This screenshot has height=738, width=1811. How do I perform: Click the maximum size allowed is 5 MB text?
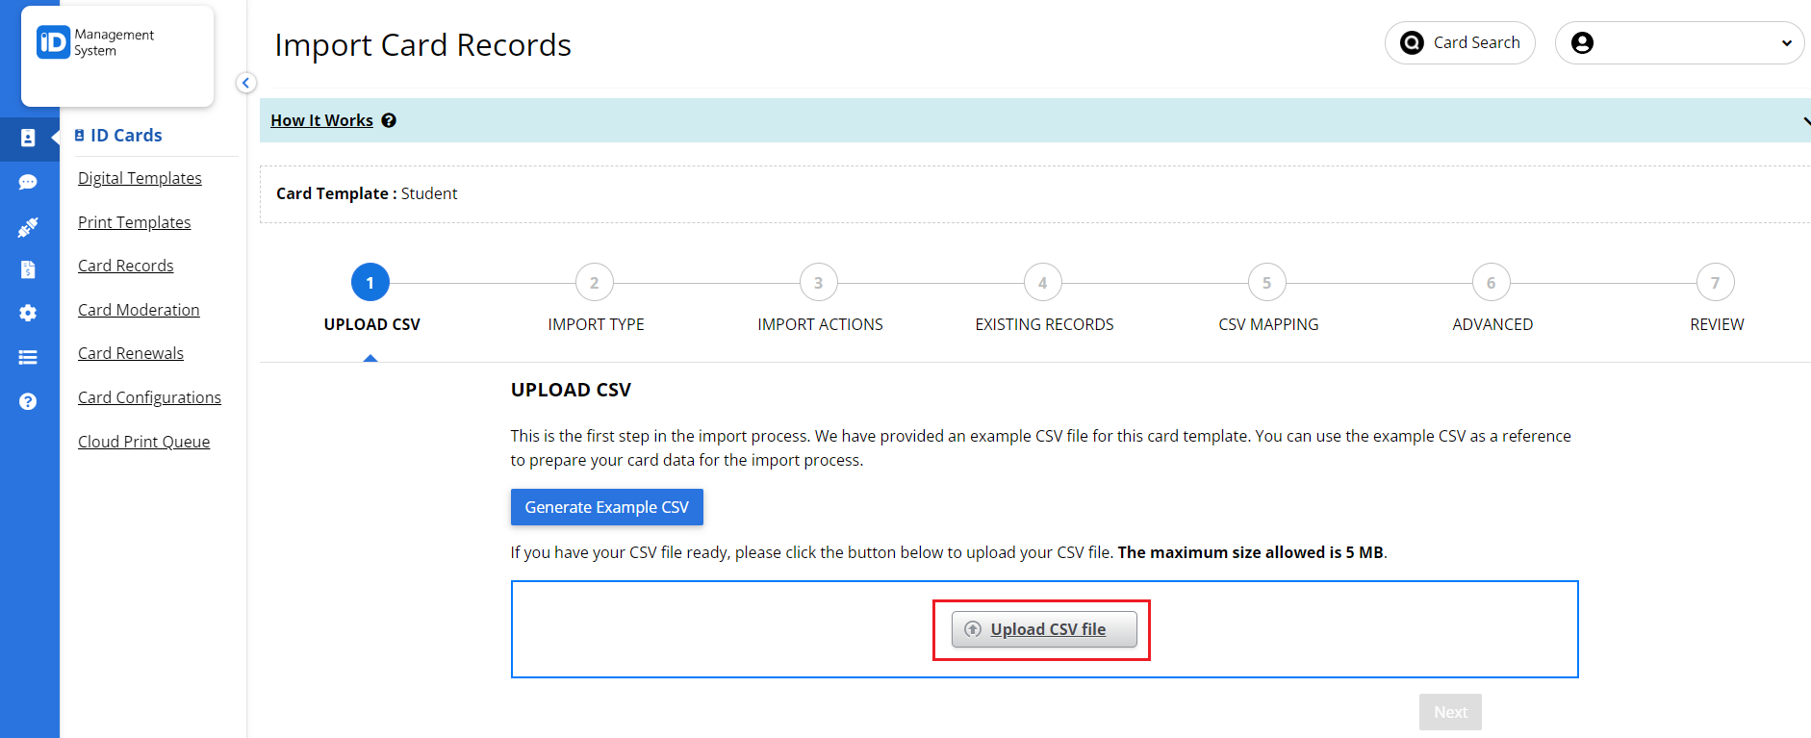[x=1251, y=552]
